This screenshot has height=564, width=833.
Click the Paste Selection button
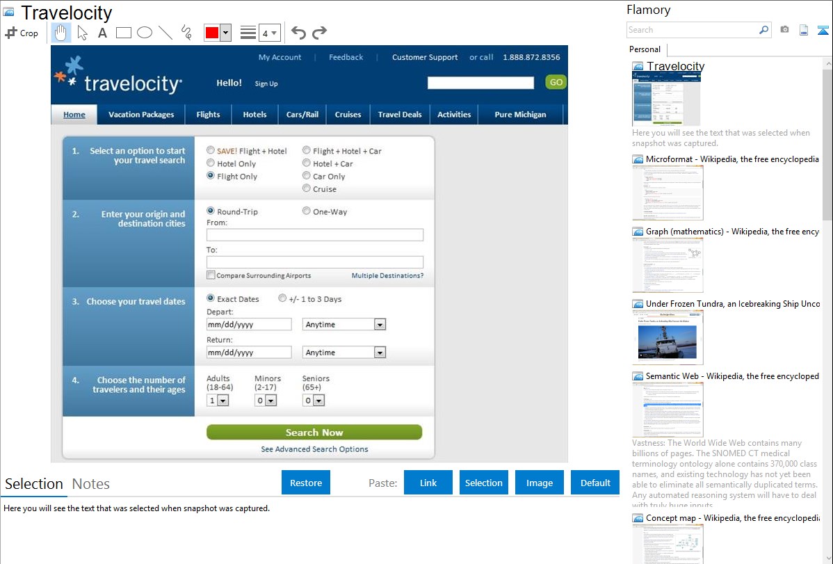(484, 483)
